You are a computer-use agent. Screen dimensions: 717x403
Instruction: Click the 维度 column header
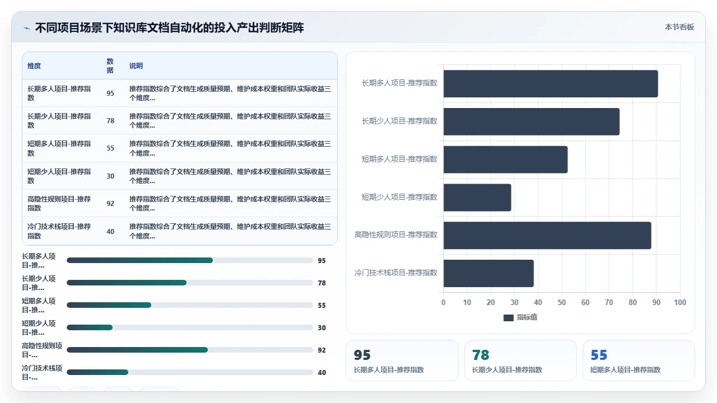pos(34,65)
